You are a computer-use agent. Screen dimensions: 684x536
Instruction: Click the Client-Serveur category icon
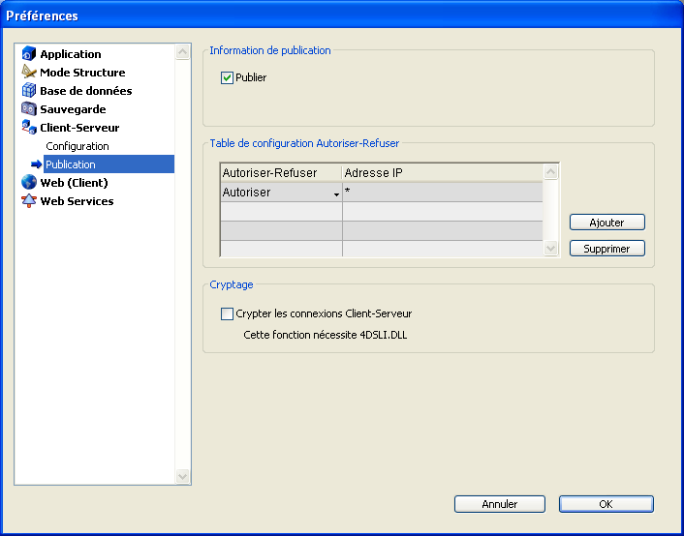click(x=28, y=128)
